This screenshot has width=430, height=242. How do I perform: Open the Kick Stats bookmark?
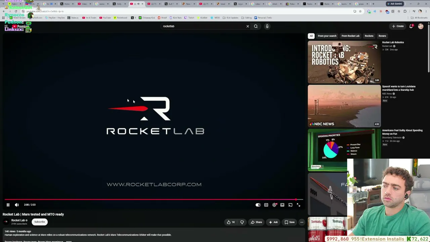(x=175, y=18)
